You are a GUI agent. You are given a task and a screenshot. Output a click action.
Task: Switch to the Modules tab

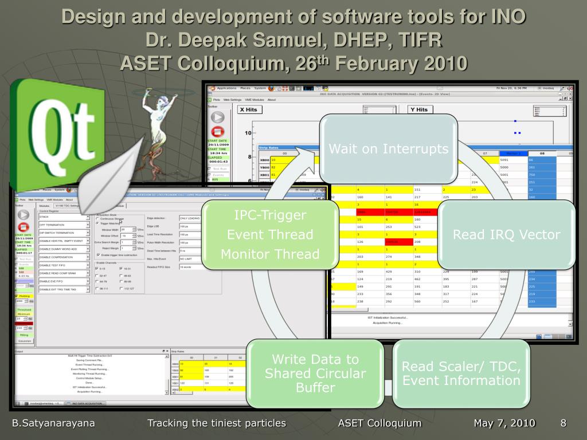(x=44, y=206)
